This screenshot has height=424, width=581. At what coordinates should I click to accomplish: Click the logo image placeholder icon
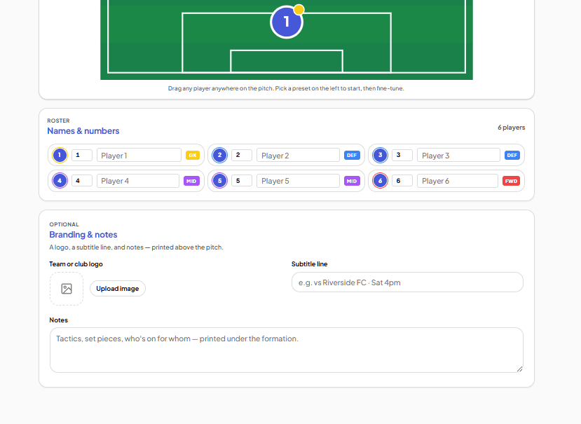pyautogui.click(x=67, y=289)
